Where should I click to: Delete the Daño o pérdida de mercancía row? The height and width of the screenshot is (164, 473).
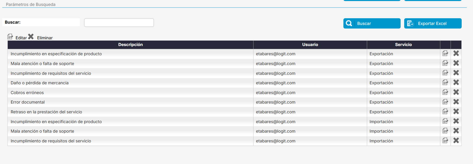tap(456, 83)
